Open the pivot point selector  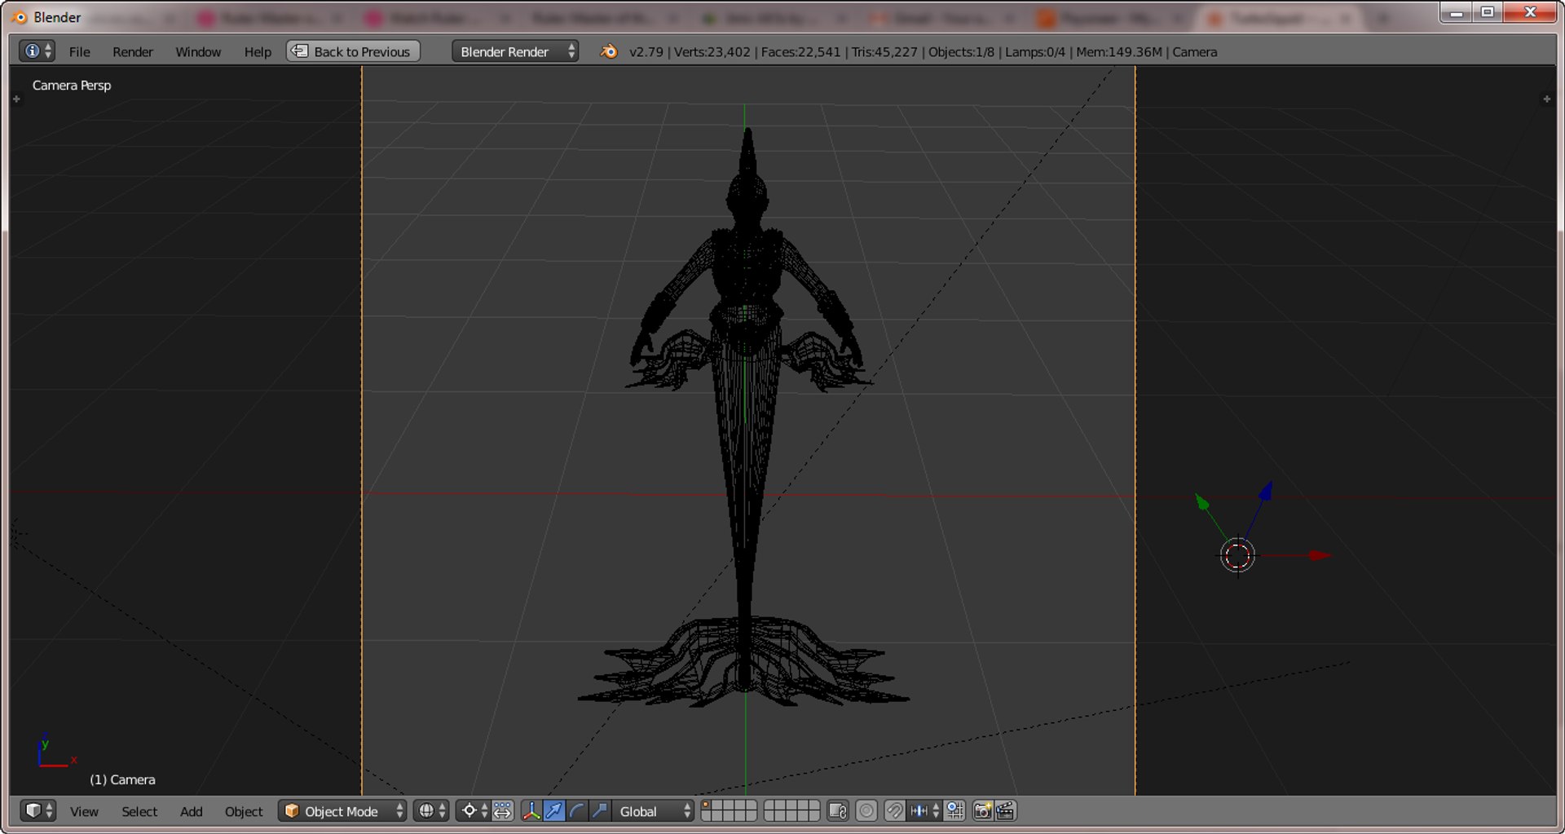(x=473, y=810)
